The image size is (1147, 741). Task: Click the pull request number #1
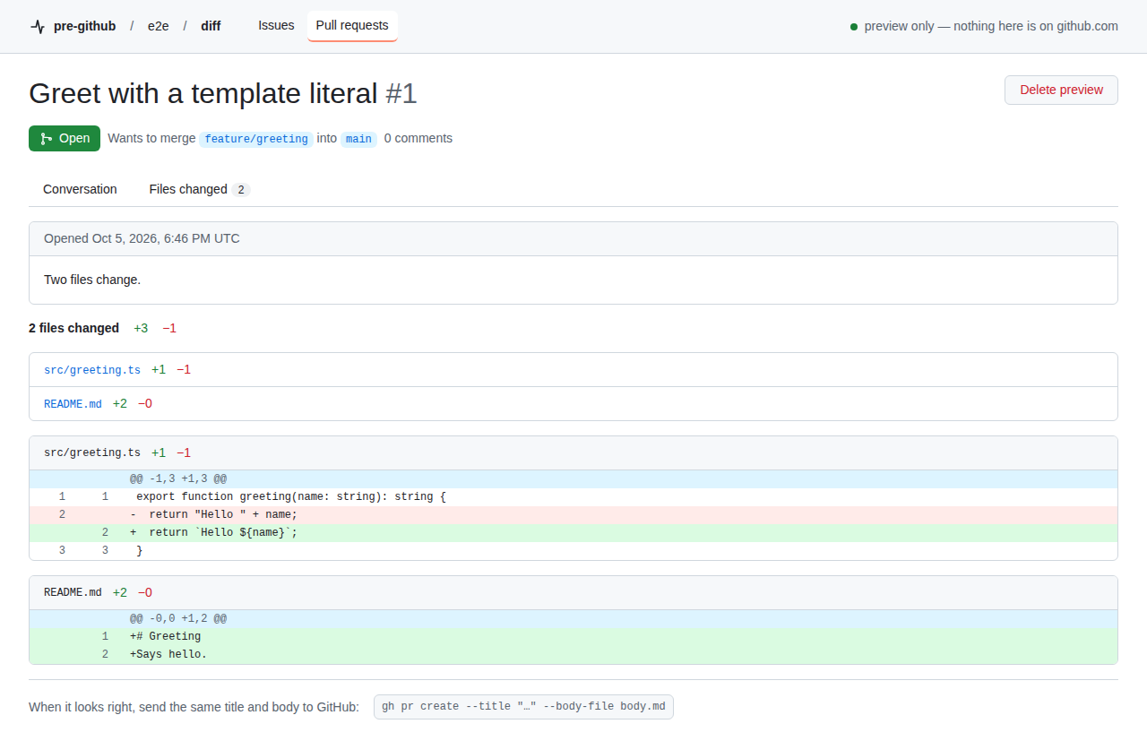[x=401, y=93]
